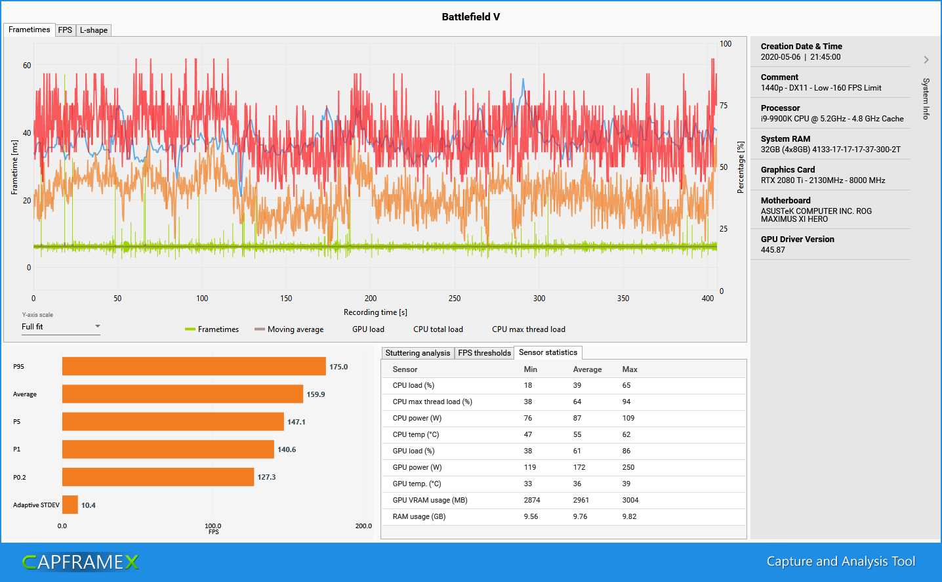
Task: Select the GPU load (%) row
Action: click(563, 451)
